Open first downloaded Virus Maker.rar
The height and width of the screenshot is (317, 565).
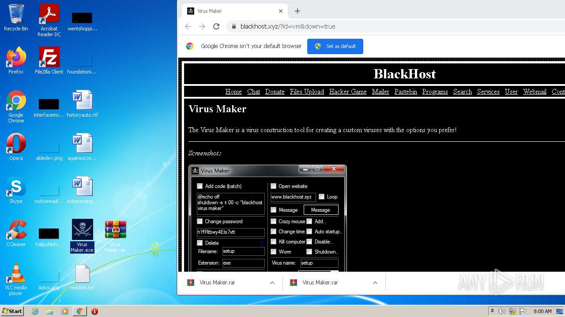[217, 283]
